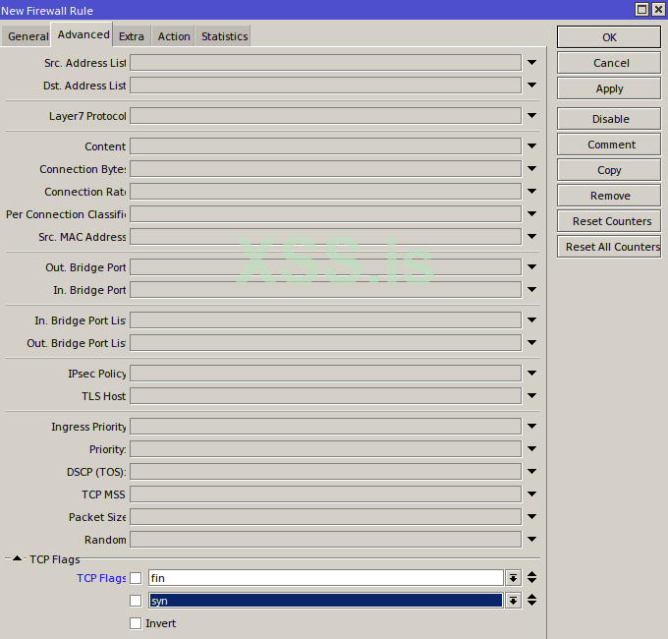Viewport: 668px width, 639px height.
Task: Open the syn flag dropdown list
Action: click(514, 601)
